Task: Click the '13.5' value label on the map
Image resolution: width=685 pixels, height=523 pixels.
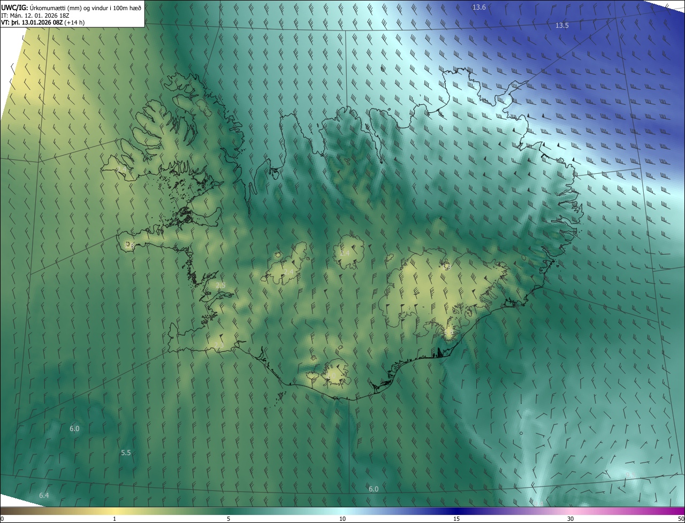Action: click(x=562, y=26)
